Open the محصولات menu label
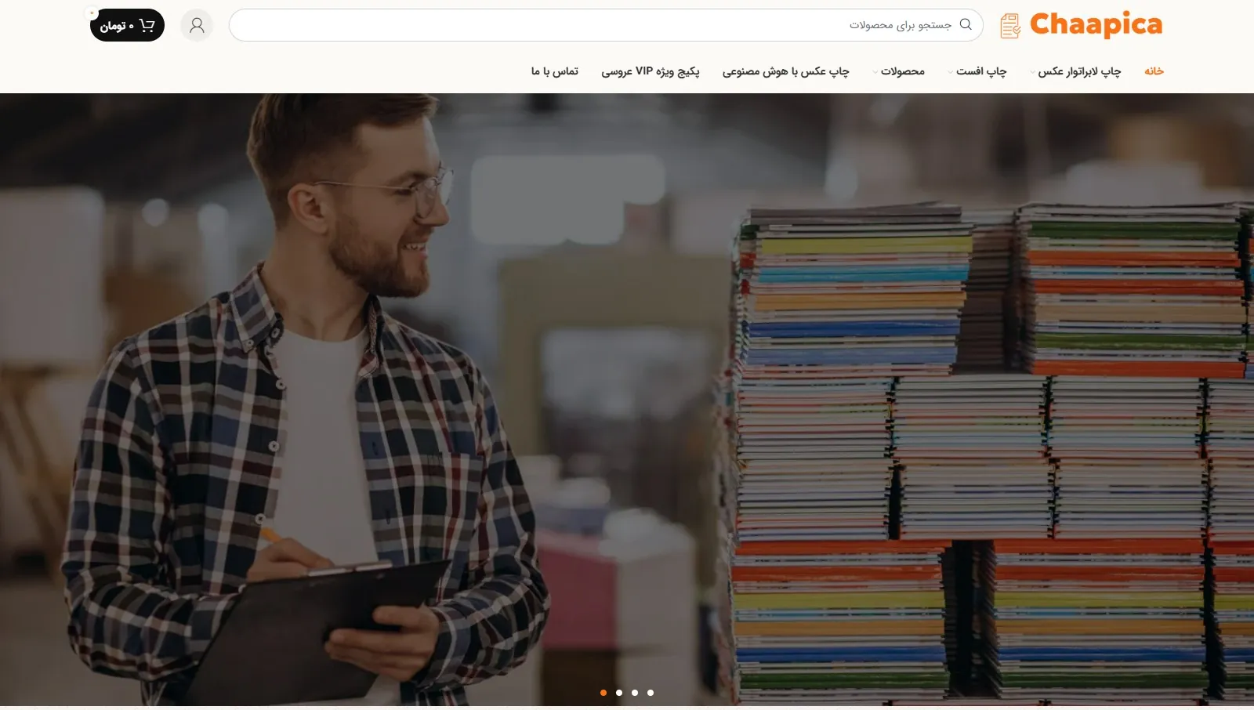Image resolution: width=1254 pixels, height=710 pixels. point(902,71)
